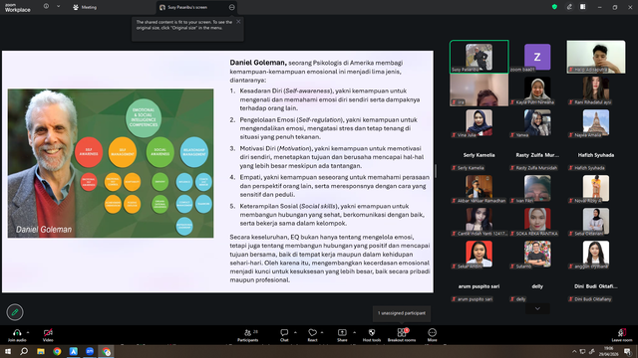Expand chat options arrow next to Chat
This screenshot has width=638, height=358.
(x=295, y=332)
